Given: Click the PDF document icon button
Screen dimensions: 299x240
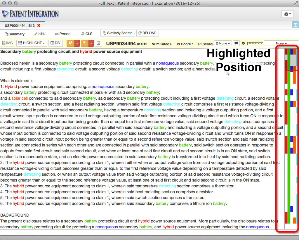Looking at the screenshot, I should tap(98, 43).
